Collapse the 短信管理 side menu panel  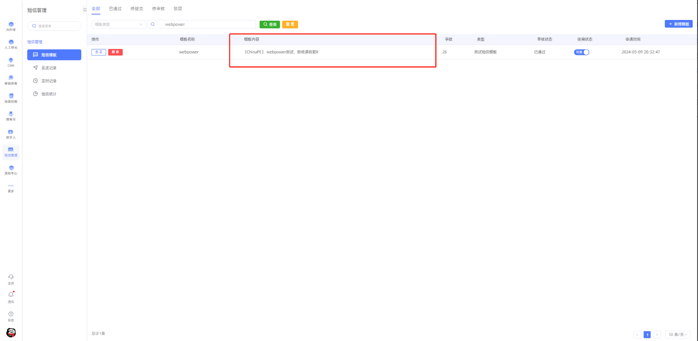(85, 10)
